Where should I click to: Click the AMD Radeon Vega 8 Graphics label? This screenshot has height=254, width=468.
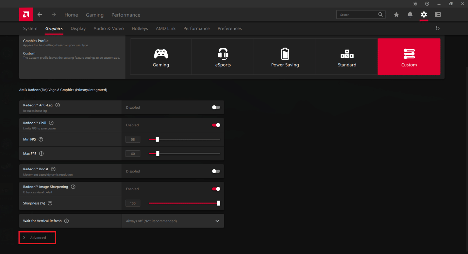[63, 90]
